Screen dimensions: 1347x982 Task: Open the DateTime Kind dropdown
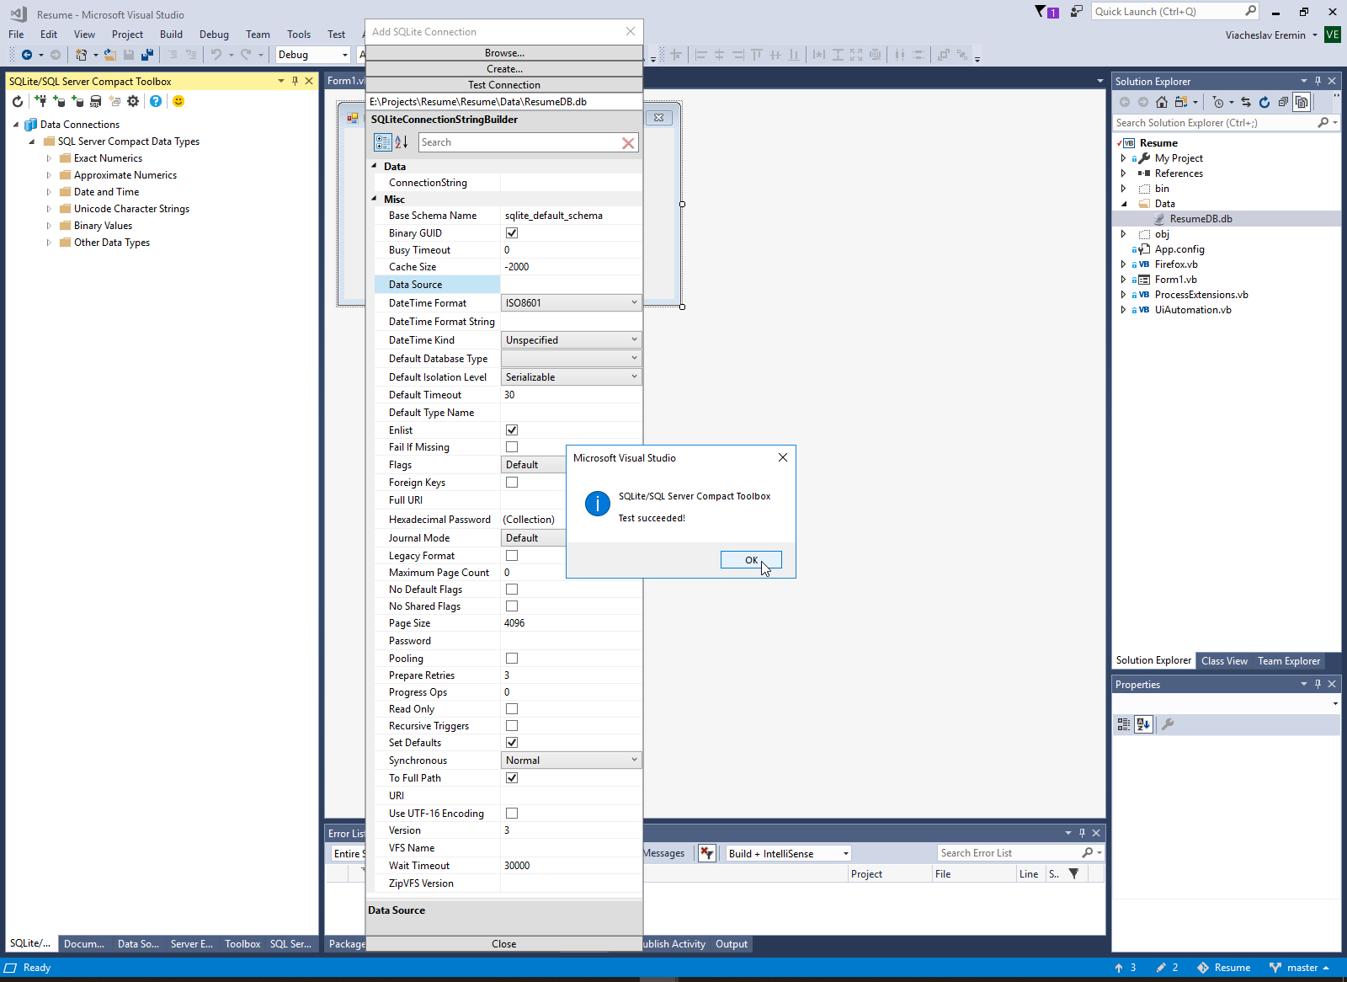tap(572, 340)
